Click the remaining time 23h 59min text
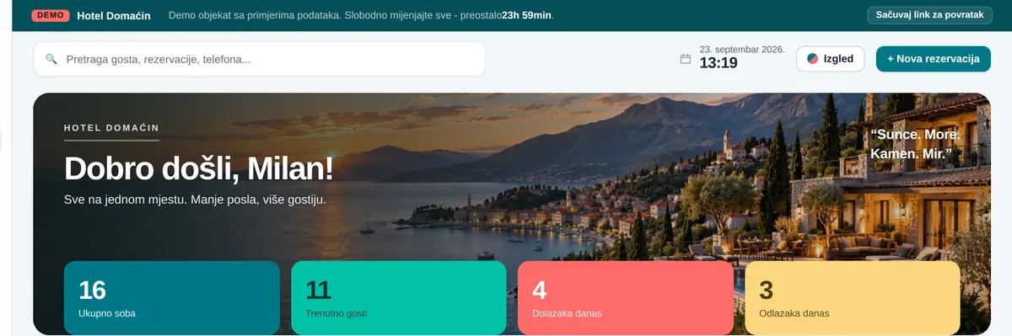This screenshot has width=1012, height=336. point(527,15)
